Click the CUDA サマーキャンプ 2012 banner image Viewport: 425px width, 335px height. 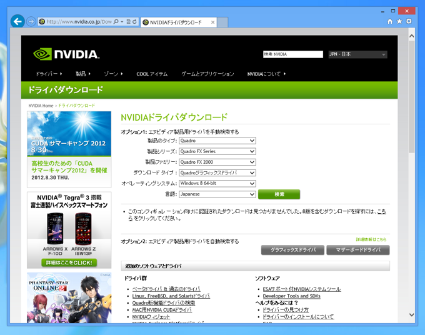click(69, 133)
